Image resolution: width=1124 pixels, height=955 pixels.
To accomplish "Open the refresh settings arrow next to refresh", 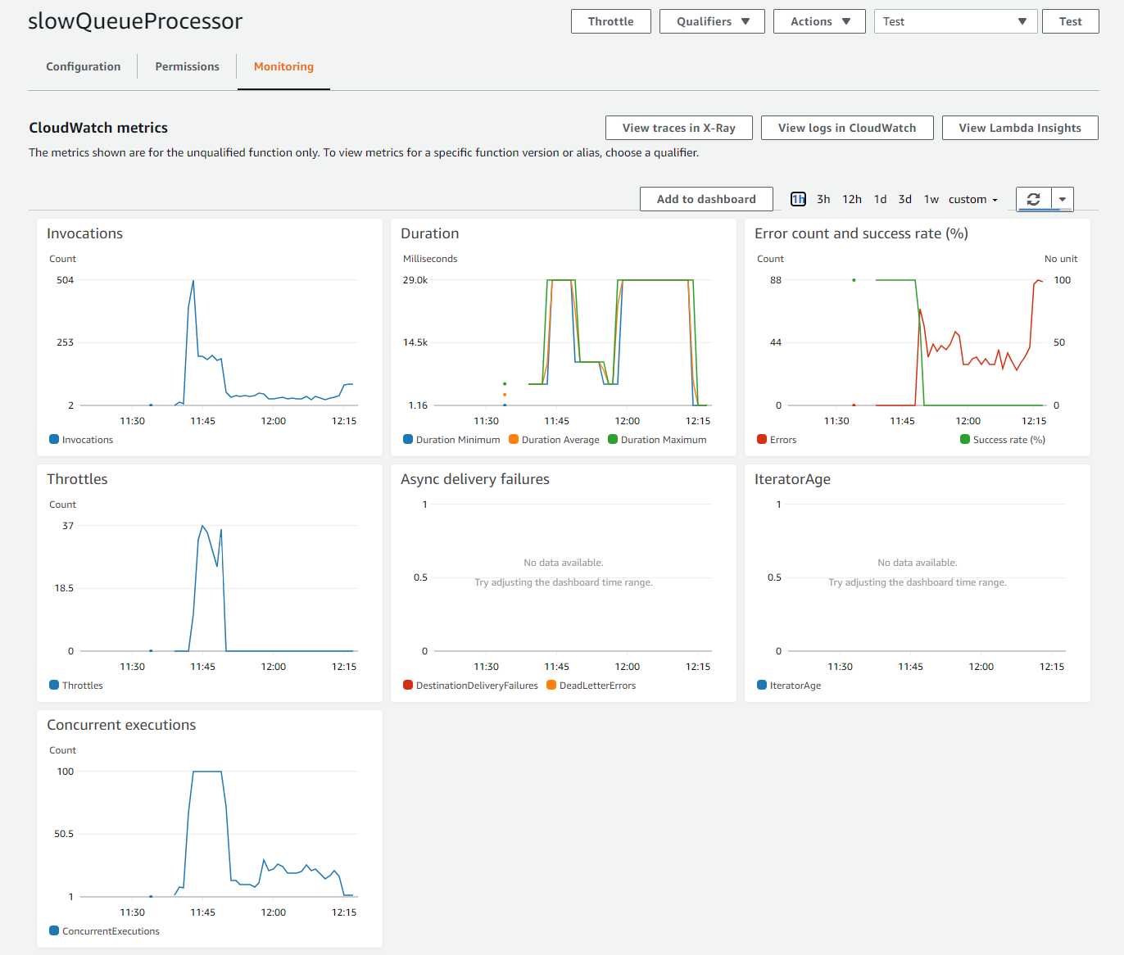I will click(x=1062, y=198).
